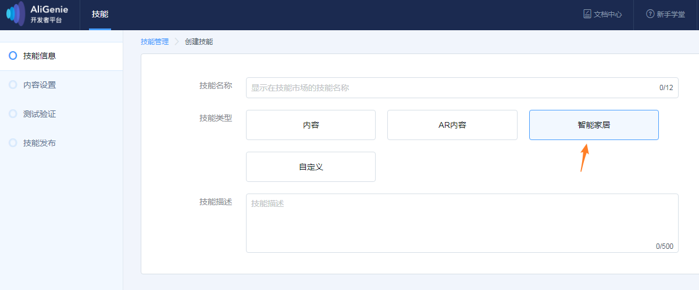The width and height of the screenshot is (699, 290).
Task: Choose 内容 skill type
Action: click(x=311, y=125)
